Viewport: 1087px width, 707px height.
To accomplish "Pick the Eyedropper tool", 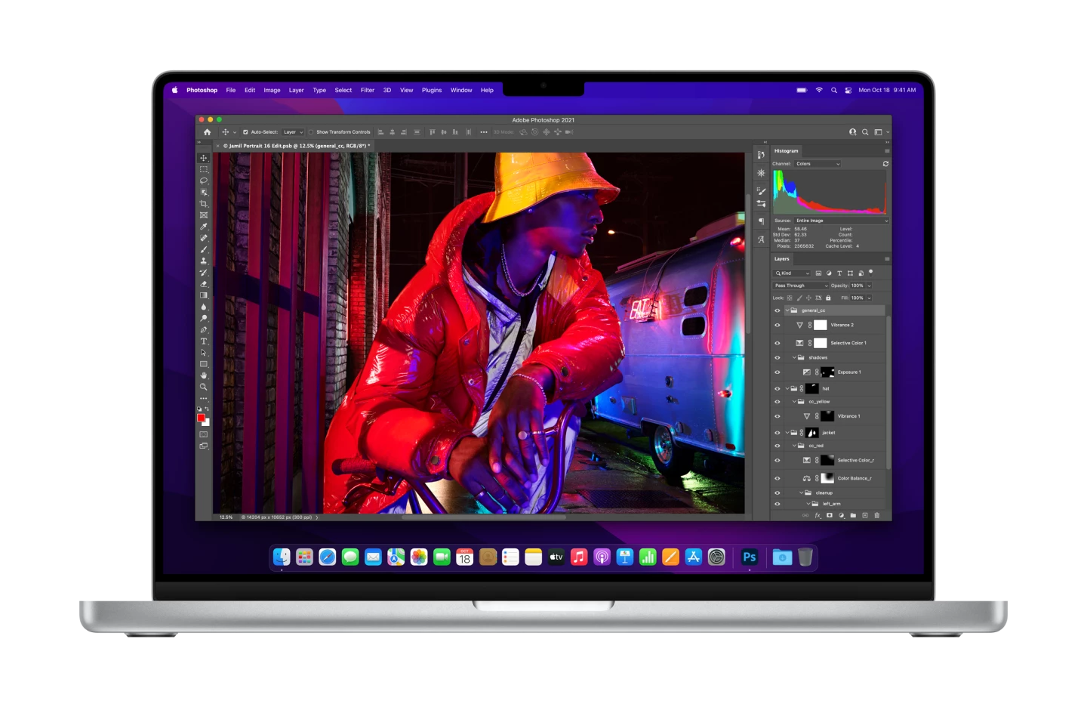I will pos(204,227).
